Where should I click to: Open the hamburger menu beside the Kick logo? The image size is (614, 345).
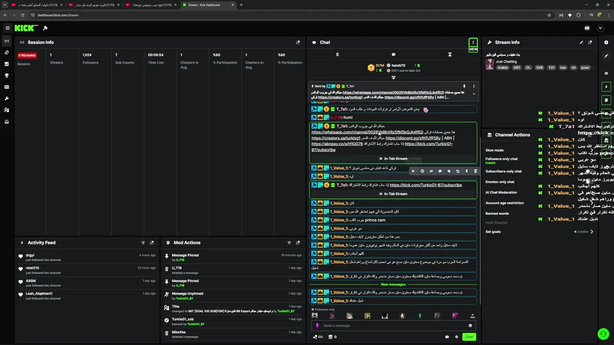click(7, 28)
